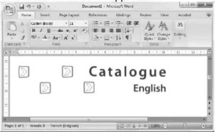Increase paragraph indent
215x132 pixels.
click(x=136, y=24)
